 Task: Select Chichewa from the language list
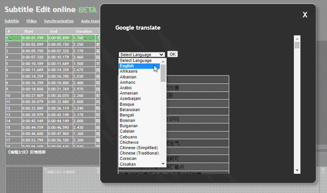(140, 142)
